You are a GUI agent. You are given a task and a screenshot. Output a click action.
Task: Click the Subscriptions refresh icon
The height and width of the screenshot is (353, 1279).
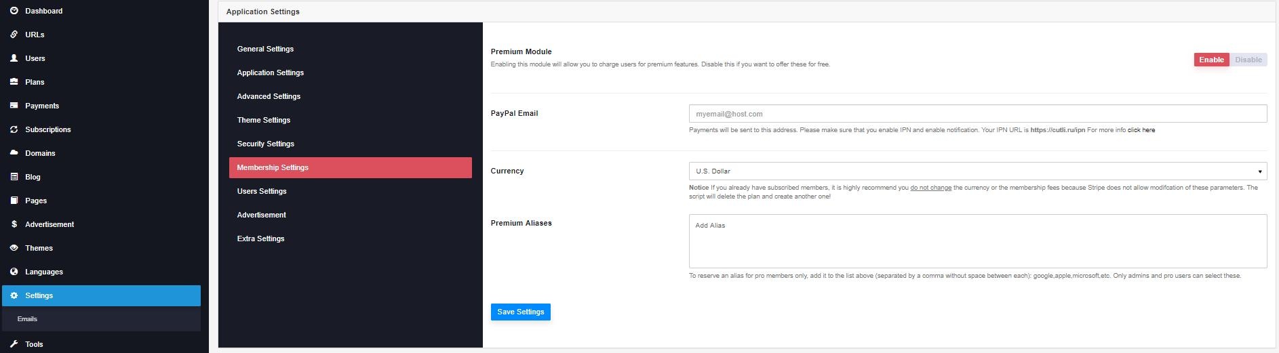(14, 129)
